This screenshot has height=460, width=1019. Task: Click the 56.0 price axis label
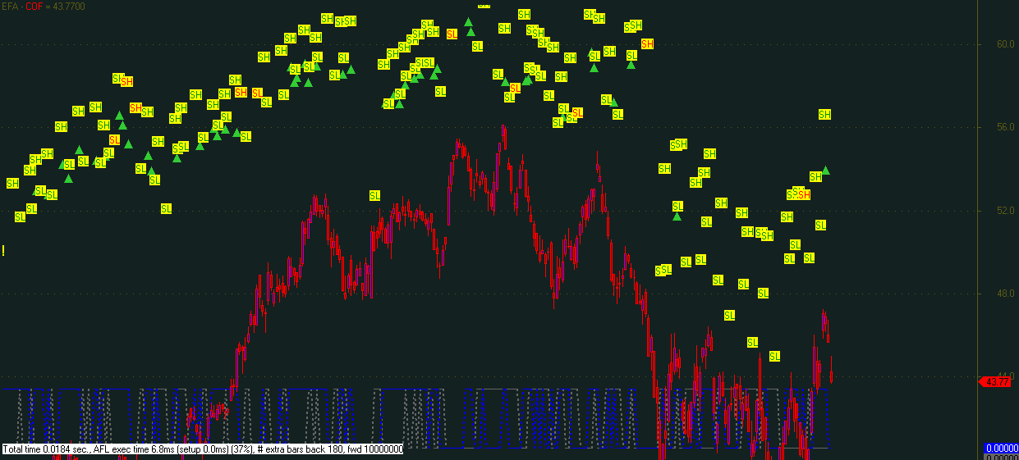click(x=1006, y=127)
